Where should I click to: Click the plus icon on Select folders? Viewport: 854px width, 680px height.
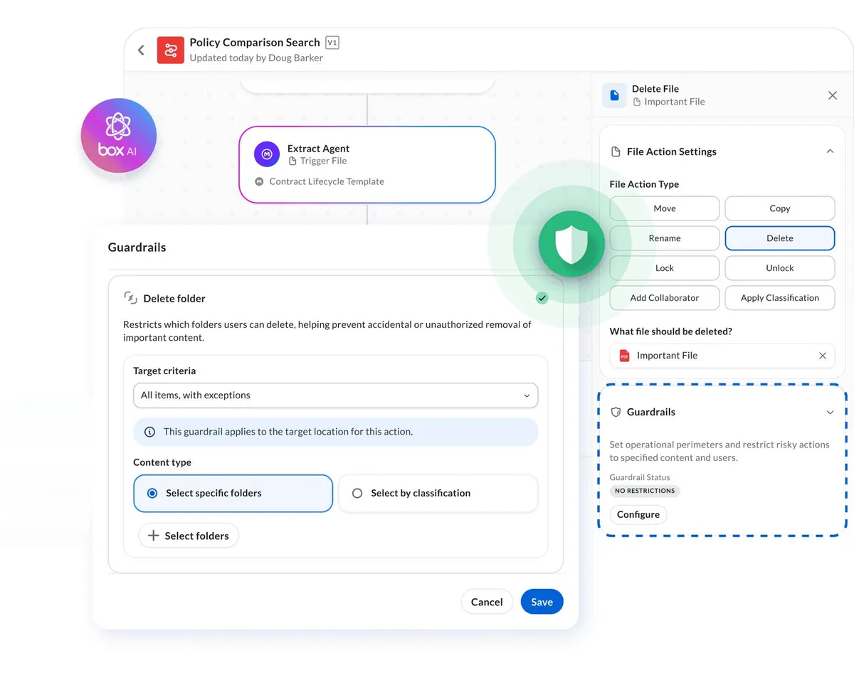click(153, 536)
